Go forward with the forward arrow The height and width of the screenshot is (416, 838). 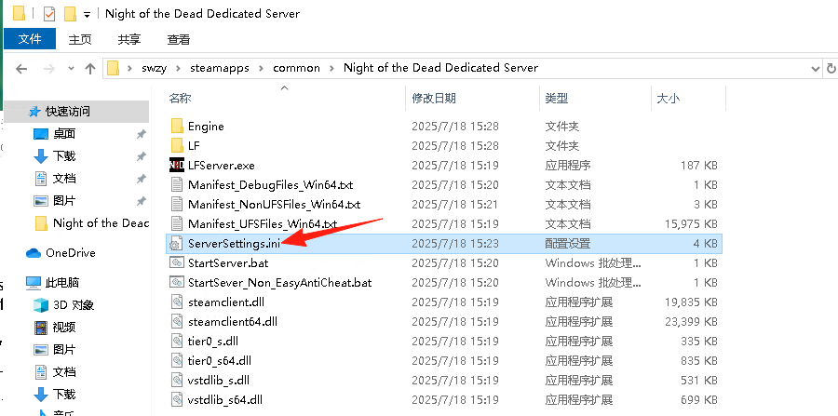coord(48,68)
